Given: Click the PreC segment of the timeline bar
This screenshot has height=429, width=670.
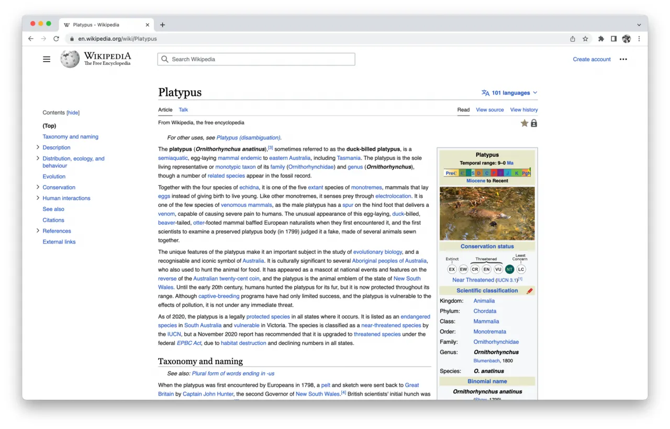Looking at the screenshot, I should point(451,173).
